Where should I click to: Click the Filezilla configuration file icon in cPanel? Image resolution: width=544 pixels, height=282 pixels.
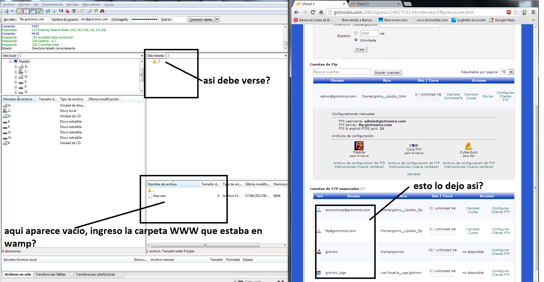tap(359, 146)
